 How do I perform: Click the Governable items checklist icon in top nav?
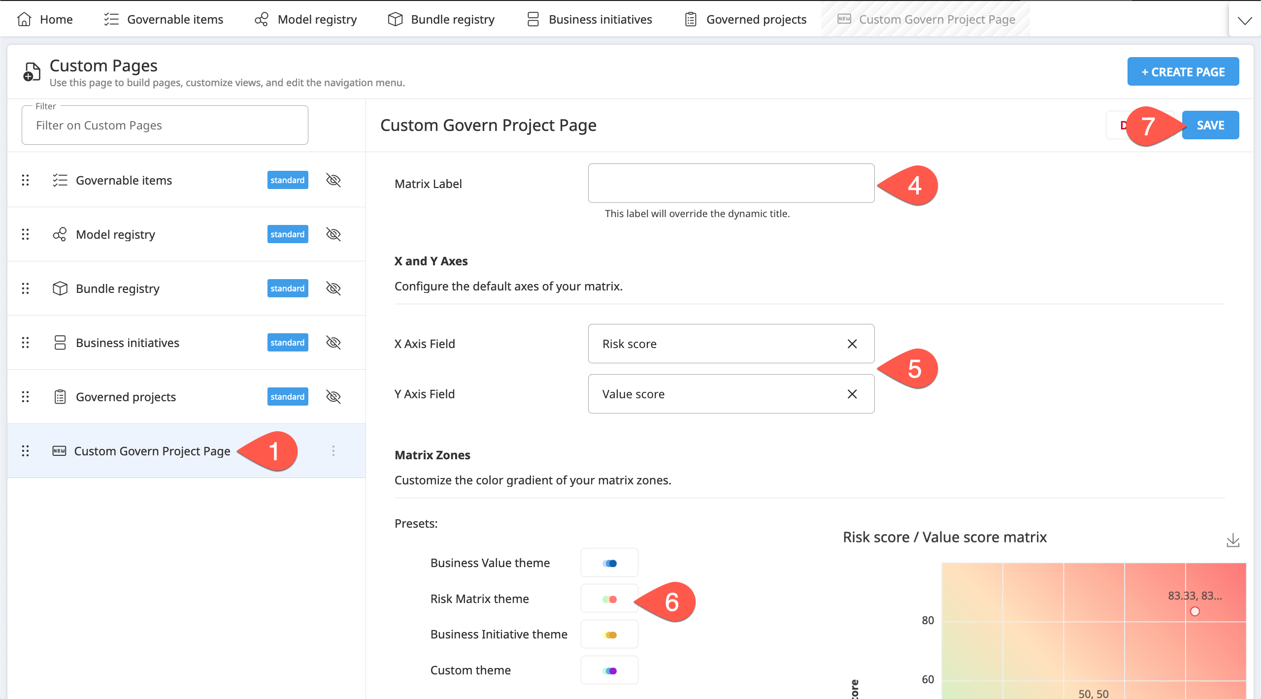[111, 19]
